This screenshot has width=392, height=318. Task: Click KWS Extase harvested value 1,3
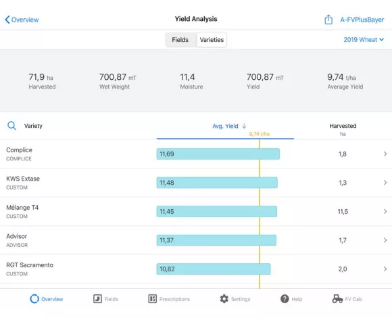point(343,183)
